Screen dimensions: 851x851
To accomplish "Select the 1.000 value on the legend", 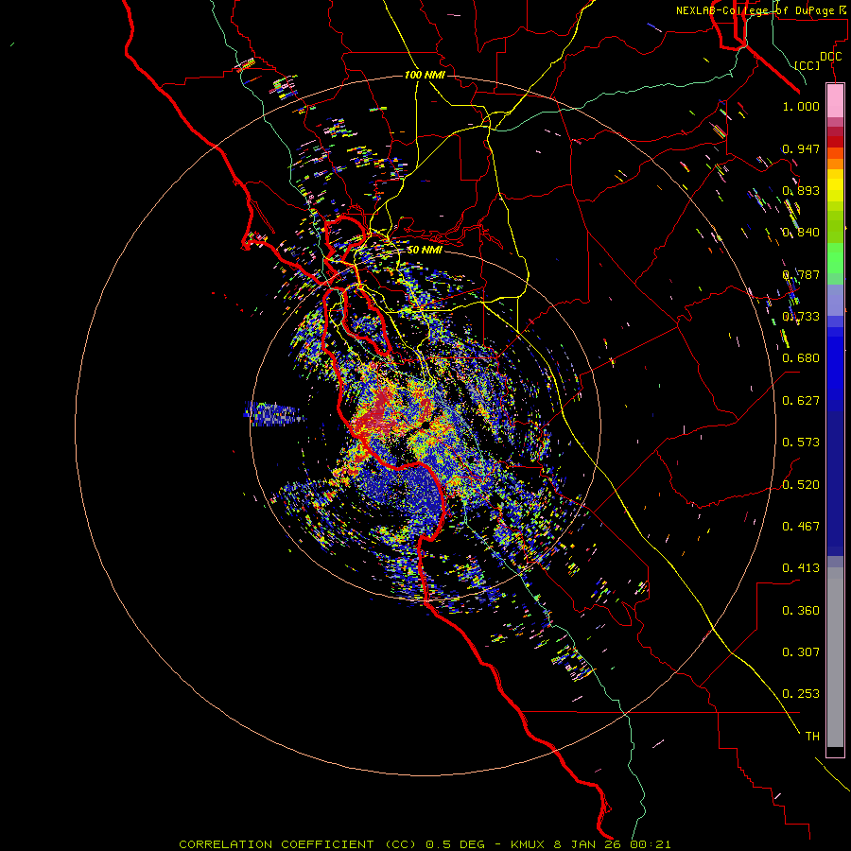I will click(801, 106).
